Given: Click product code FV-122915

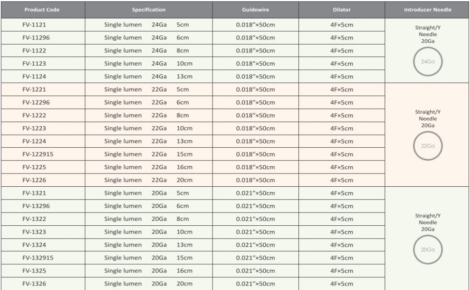Looking at the screenshot, I should tap(38, 154).
